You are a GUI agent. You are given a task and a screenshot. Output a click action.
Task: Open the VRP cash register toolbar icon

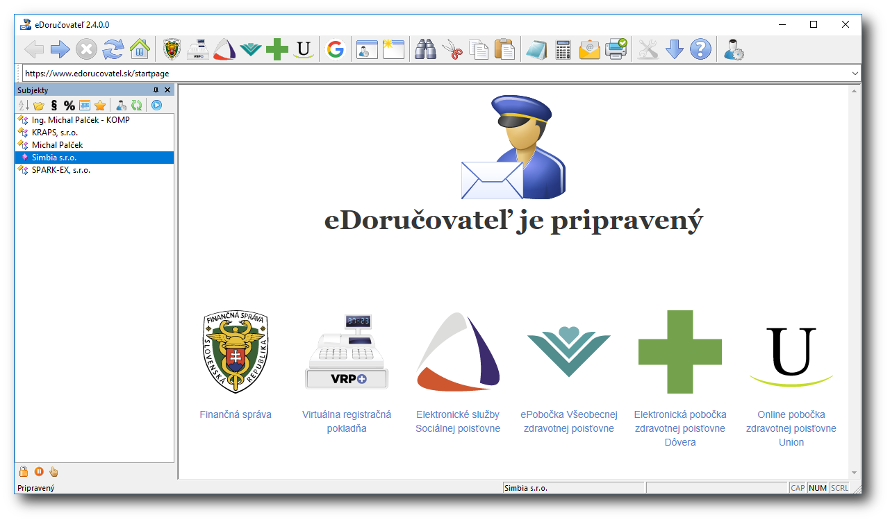pos(199,49)
